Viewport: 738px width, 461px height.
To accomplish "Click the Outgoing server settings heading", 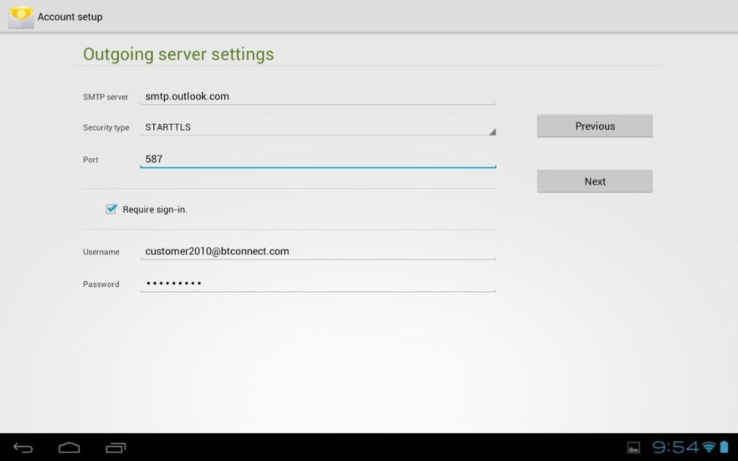I will [178, 54].
